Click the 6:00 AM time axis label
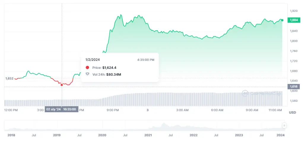Screen dimensions: 303x143 tap(217, 110)
